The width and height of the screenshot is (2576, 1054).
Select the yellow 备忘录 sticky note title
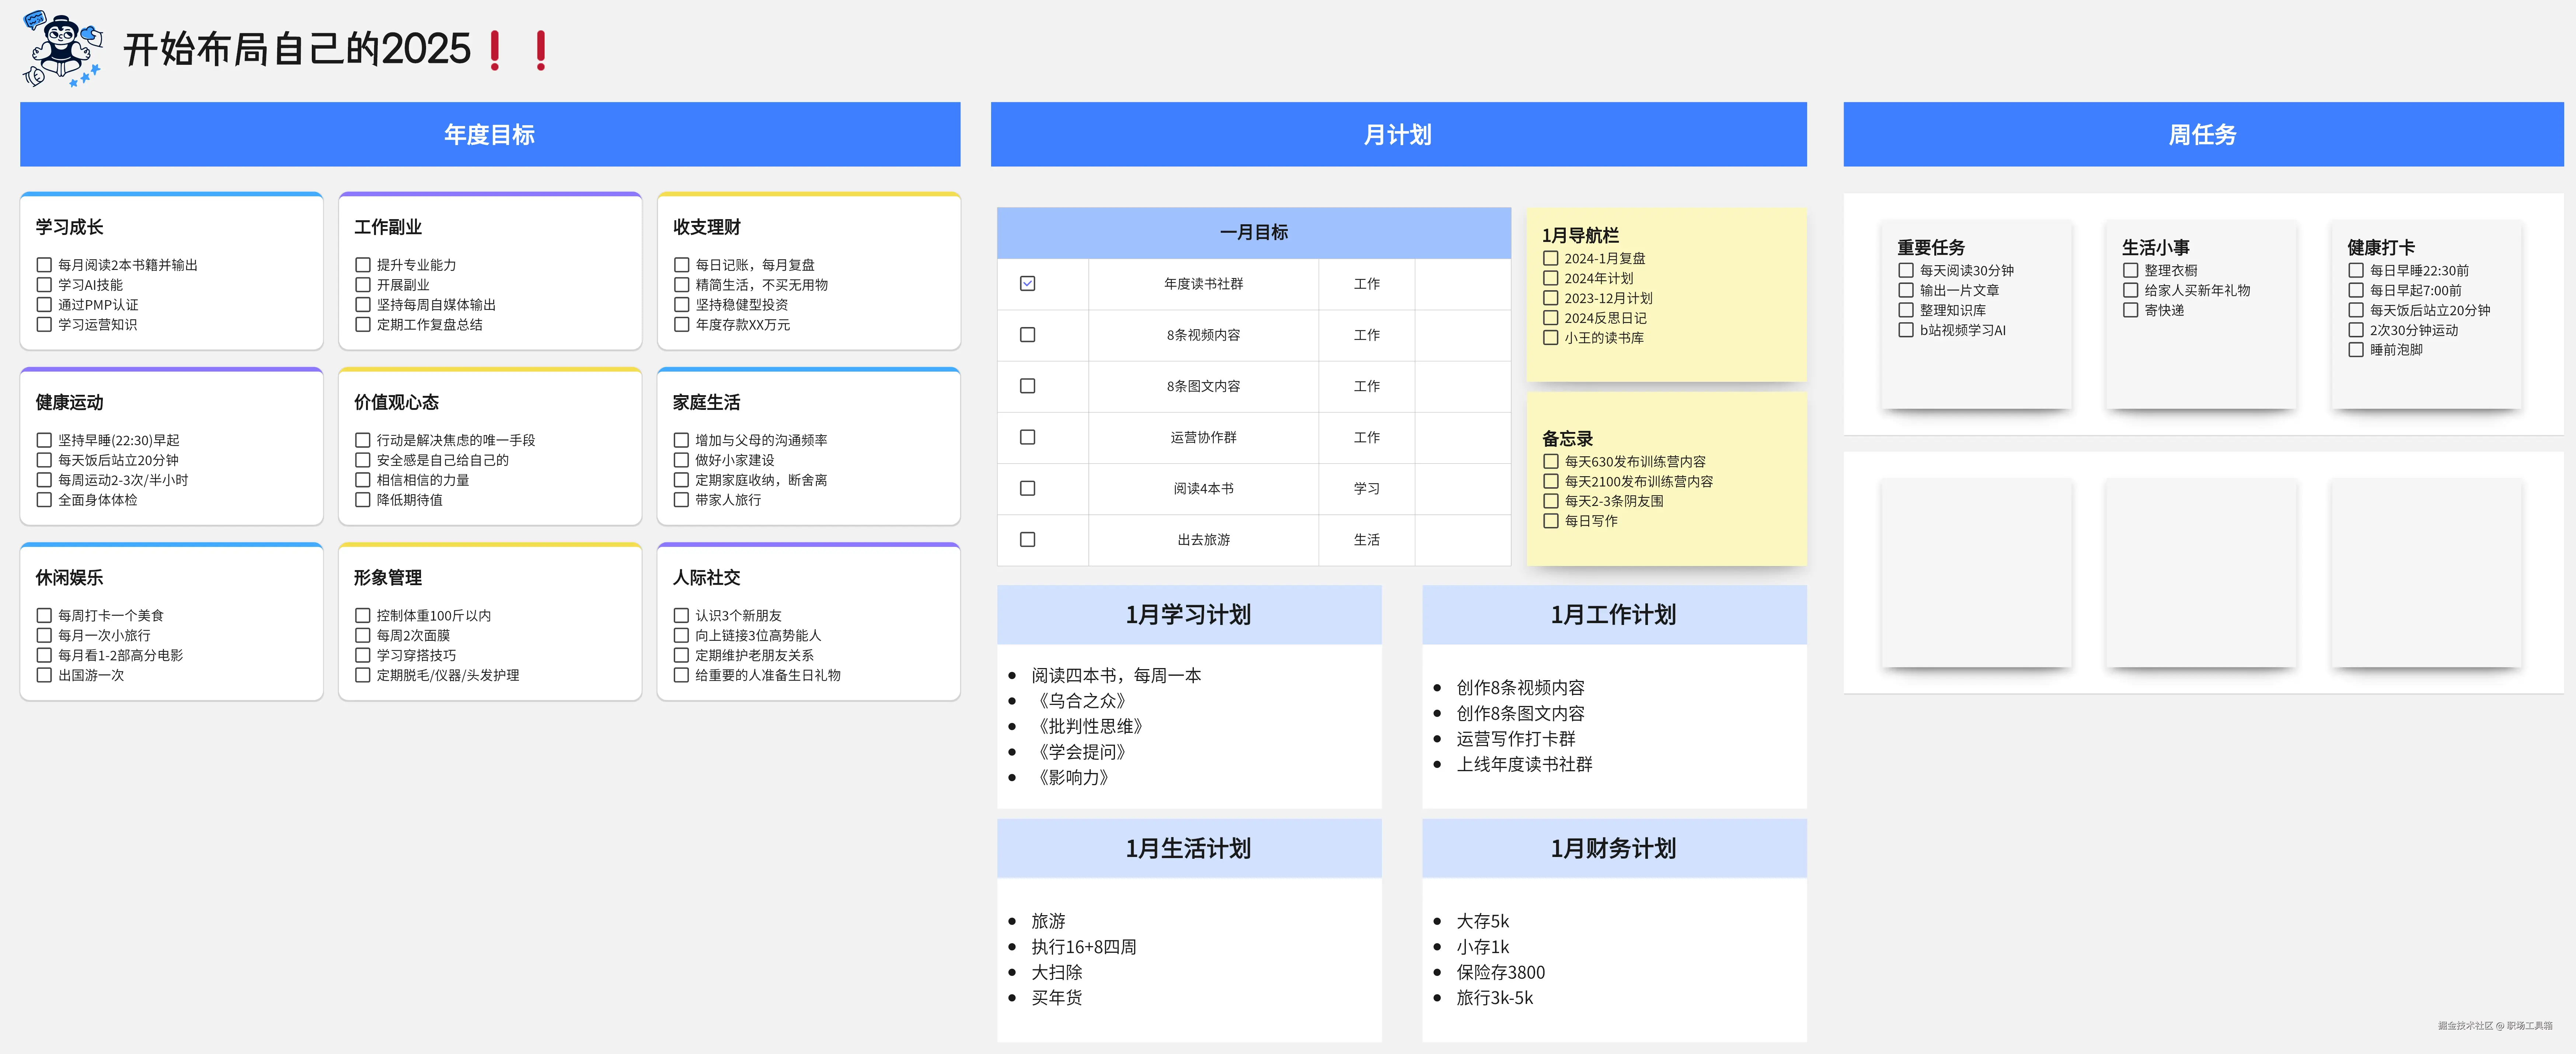(1567, 439)
